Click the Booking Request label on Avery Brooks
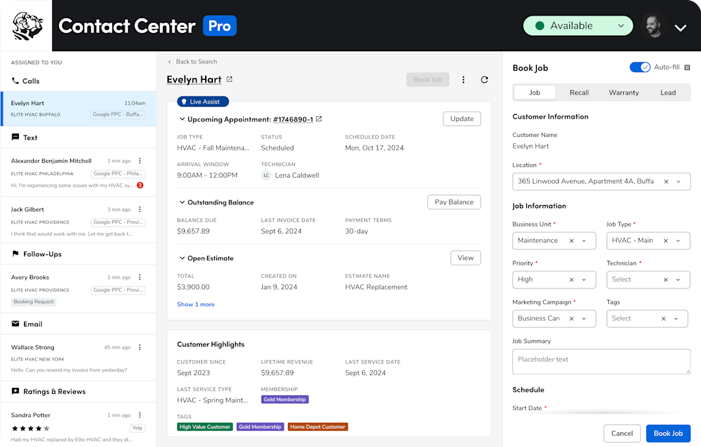 (x=34, y=302)
